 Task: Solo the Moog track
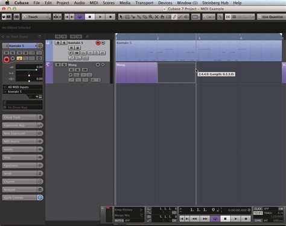pos(64,64)
